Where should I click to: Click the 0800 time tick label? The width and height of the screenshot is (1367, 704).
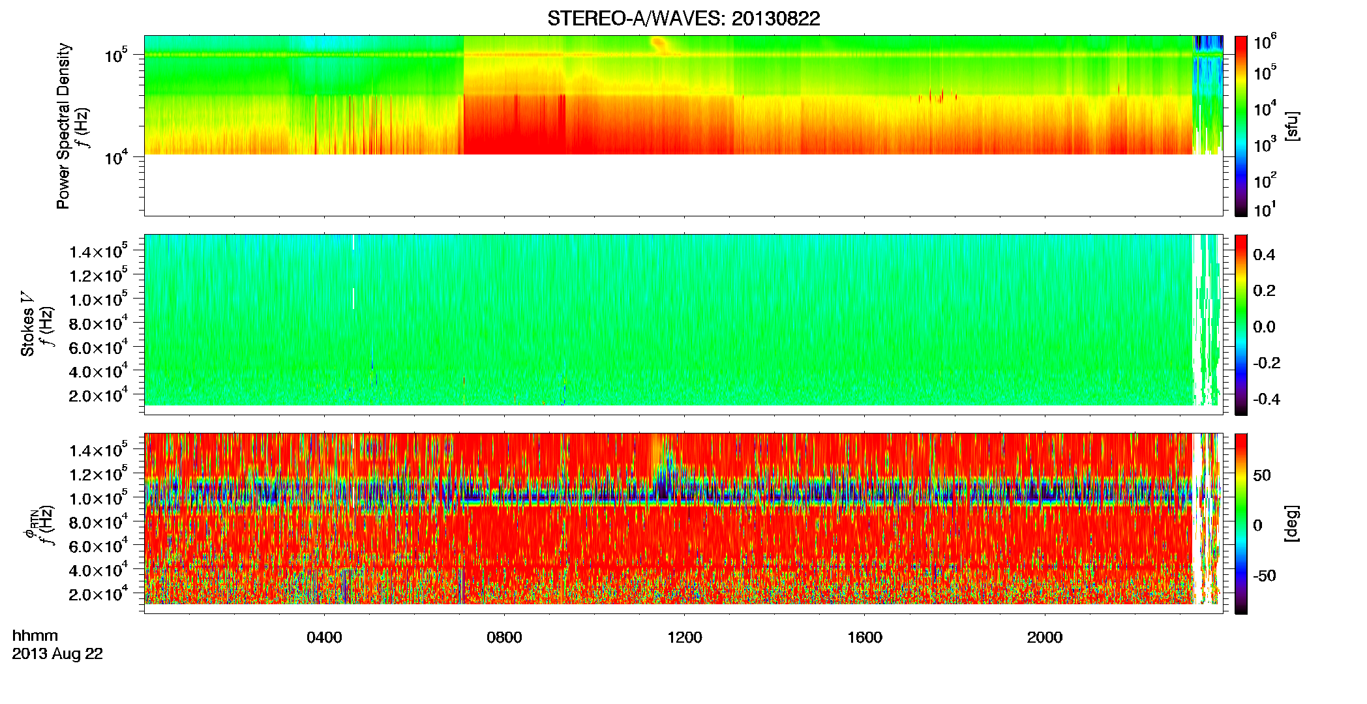coord(504,638)
